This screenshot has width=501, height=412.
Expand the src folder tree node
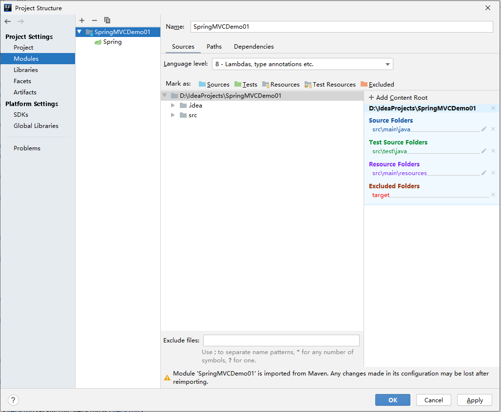[x=173, y=115]
